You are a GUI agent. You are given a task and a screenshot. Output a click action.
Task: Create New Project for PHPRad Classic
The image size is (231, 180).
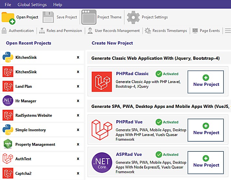tap(206, 81)
